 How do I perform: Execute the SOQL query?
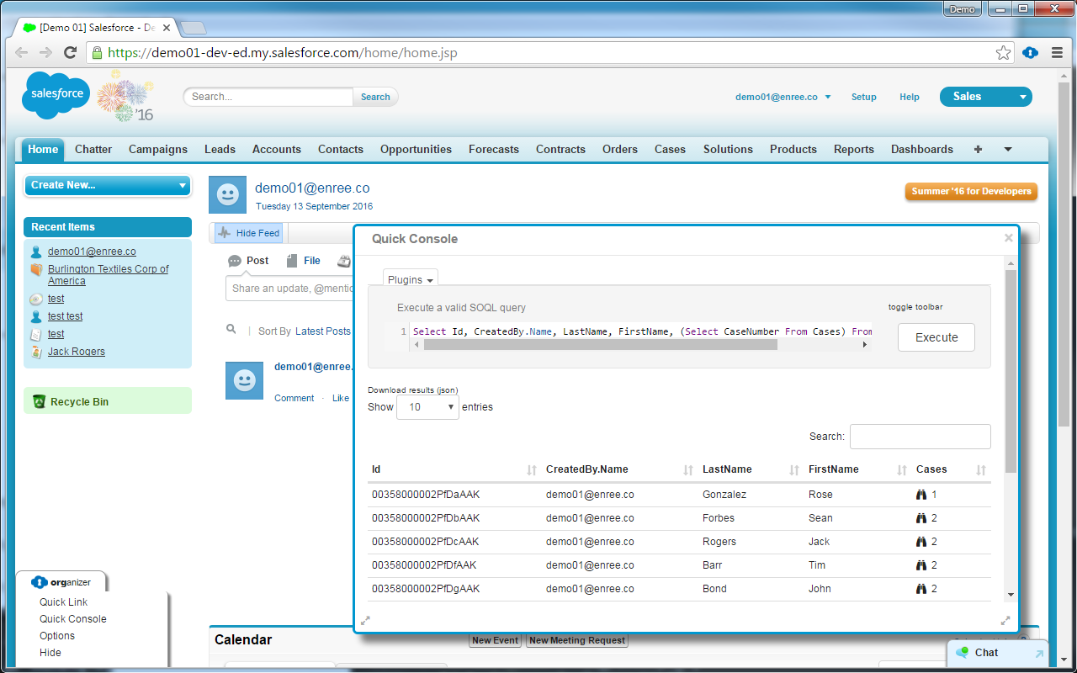[936, 336]
